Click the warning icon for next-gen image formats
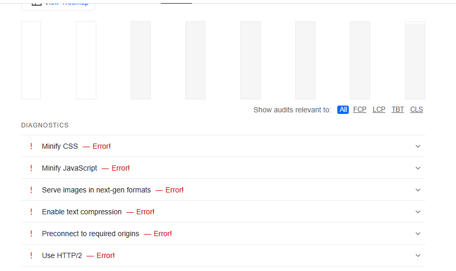 pyautogui.click(x=31, y=190)
